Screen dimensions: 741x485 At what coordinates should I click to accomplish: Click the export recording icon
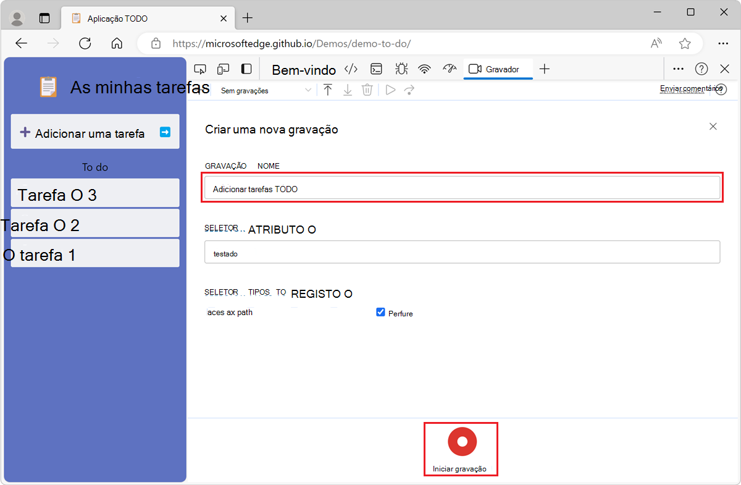(348, 90)
